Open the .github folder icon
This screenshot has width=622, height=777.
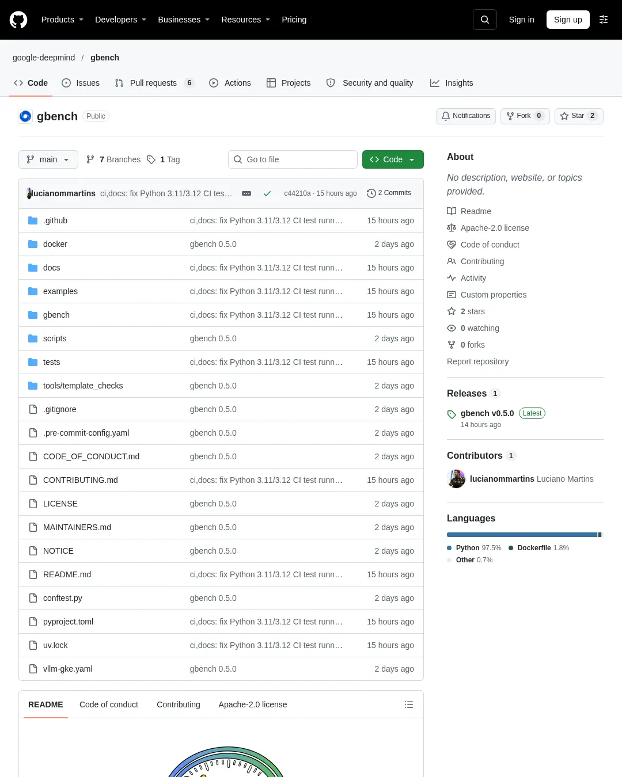point(33,220)
